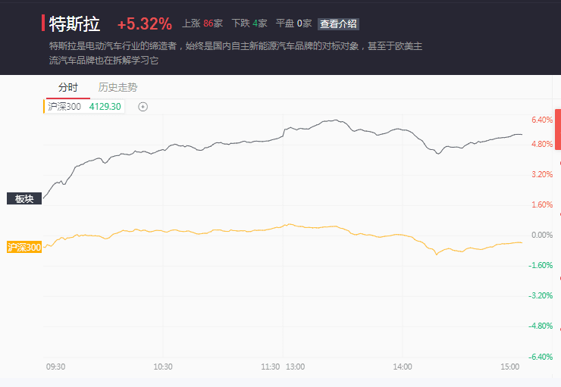The width and height of the screenshot is (561, 387).
Task: Click the 0.00% axis label
Action: 542,235
